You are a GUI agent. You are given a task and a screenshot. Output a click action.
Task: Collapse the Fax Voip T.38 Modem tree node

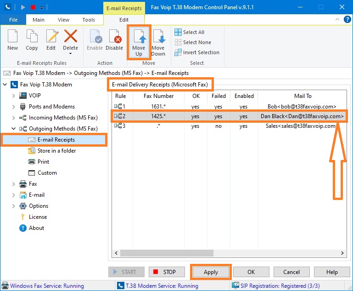tap(5, 85)
